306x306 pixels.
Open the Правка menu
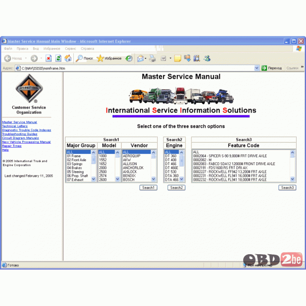[22, 48]
